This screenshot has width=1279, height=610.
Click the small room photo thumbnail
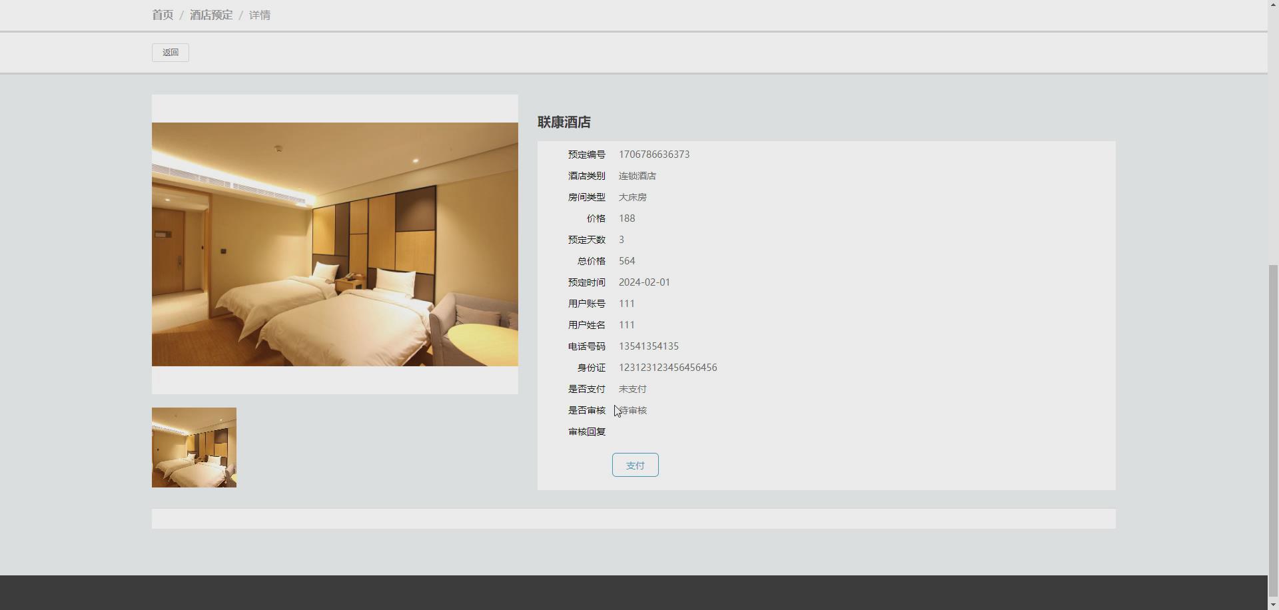point(193,447)
